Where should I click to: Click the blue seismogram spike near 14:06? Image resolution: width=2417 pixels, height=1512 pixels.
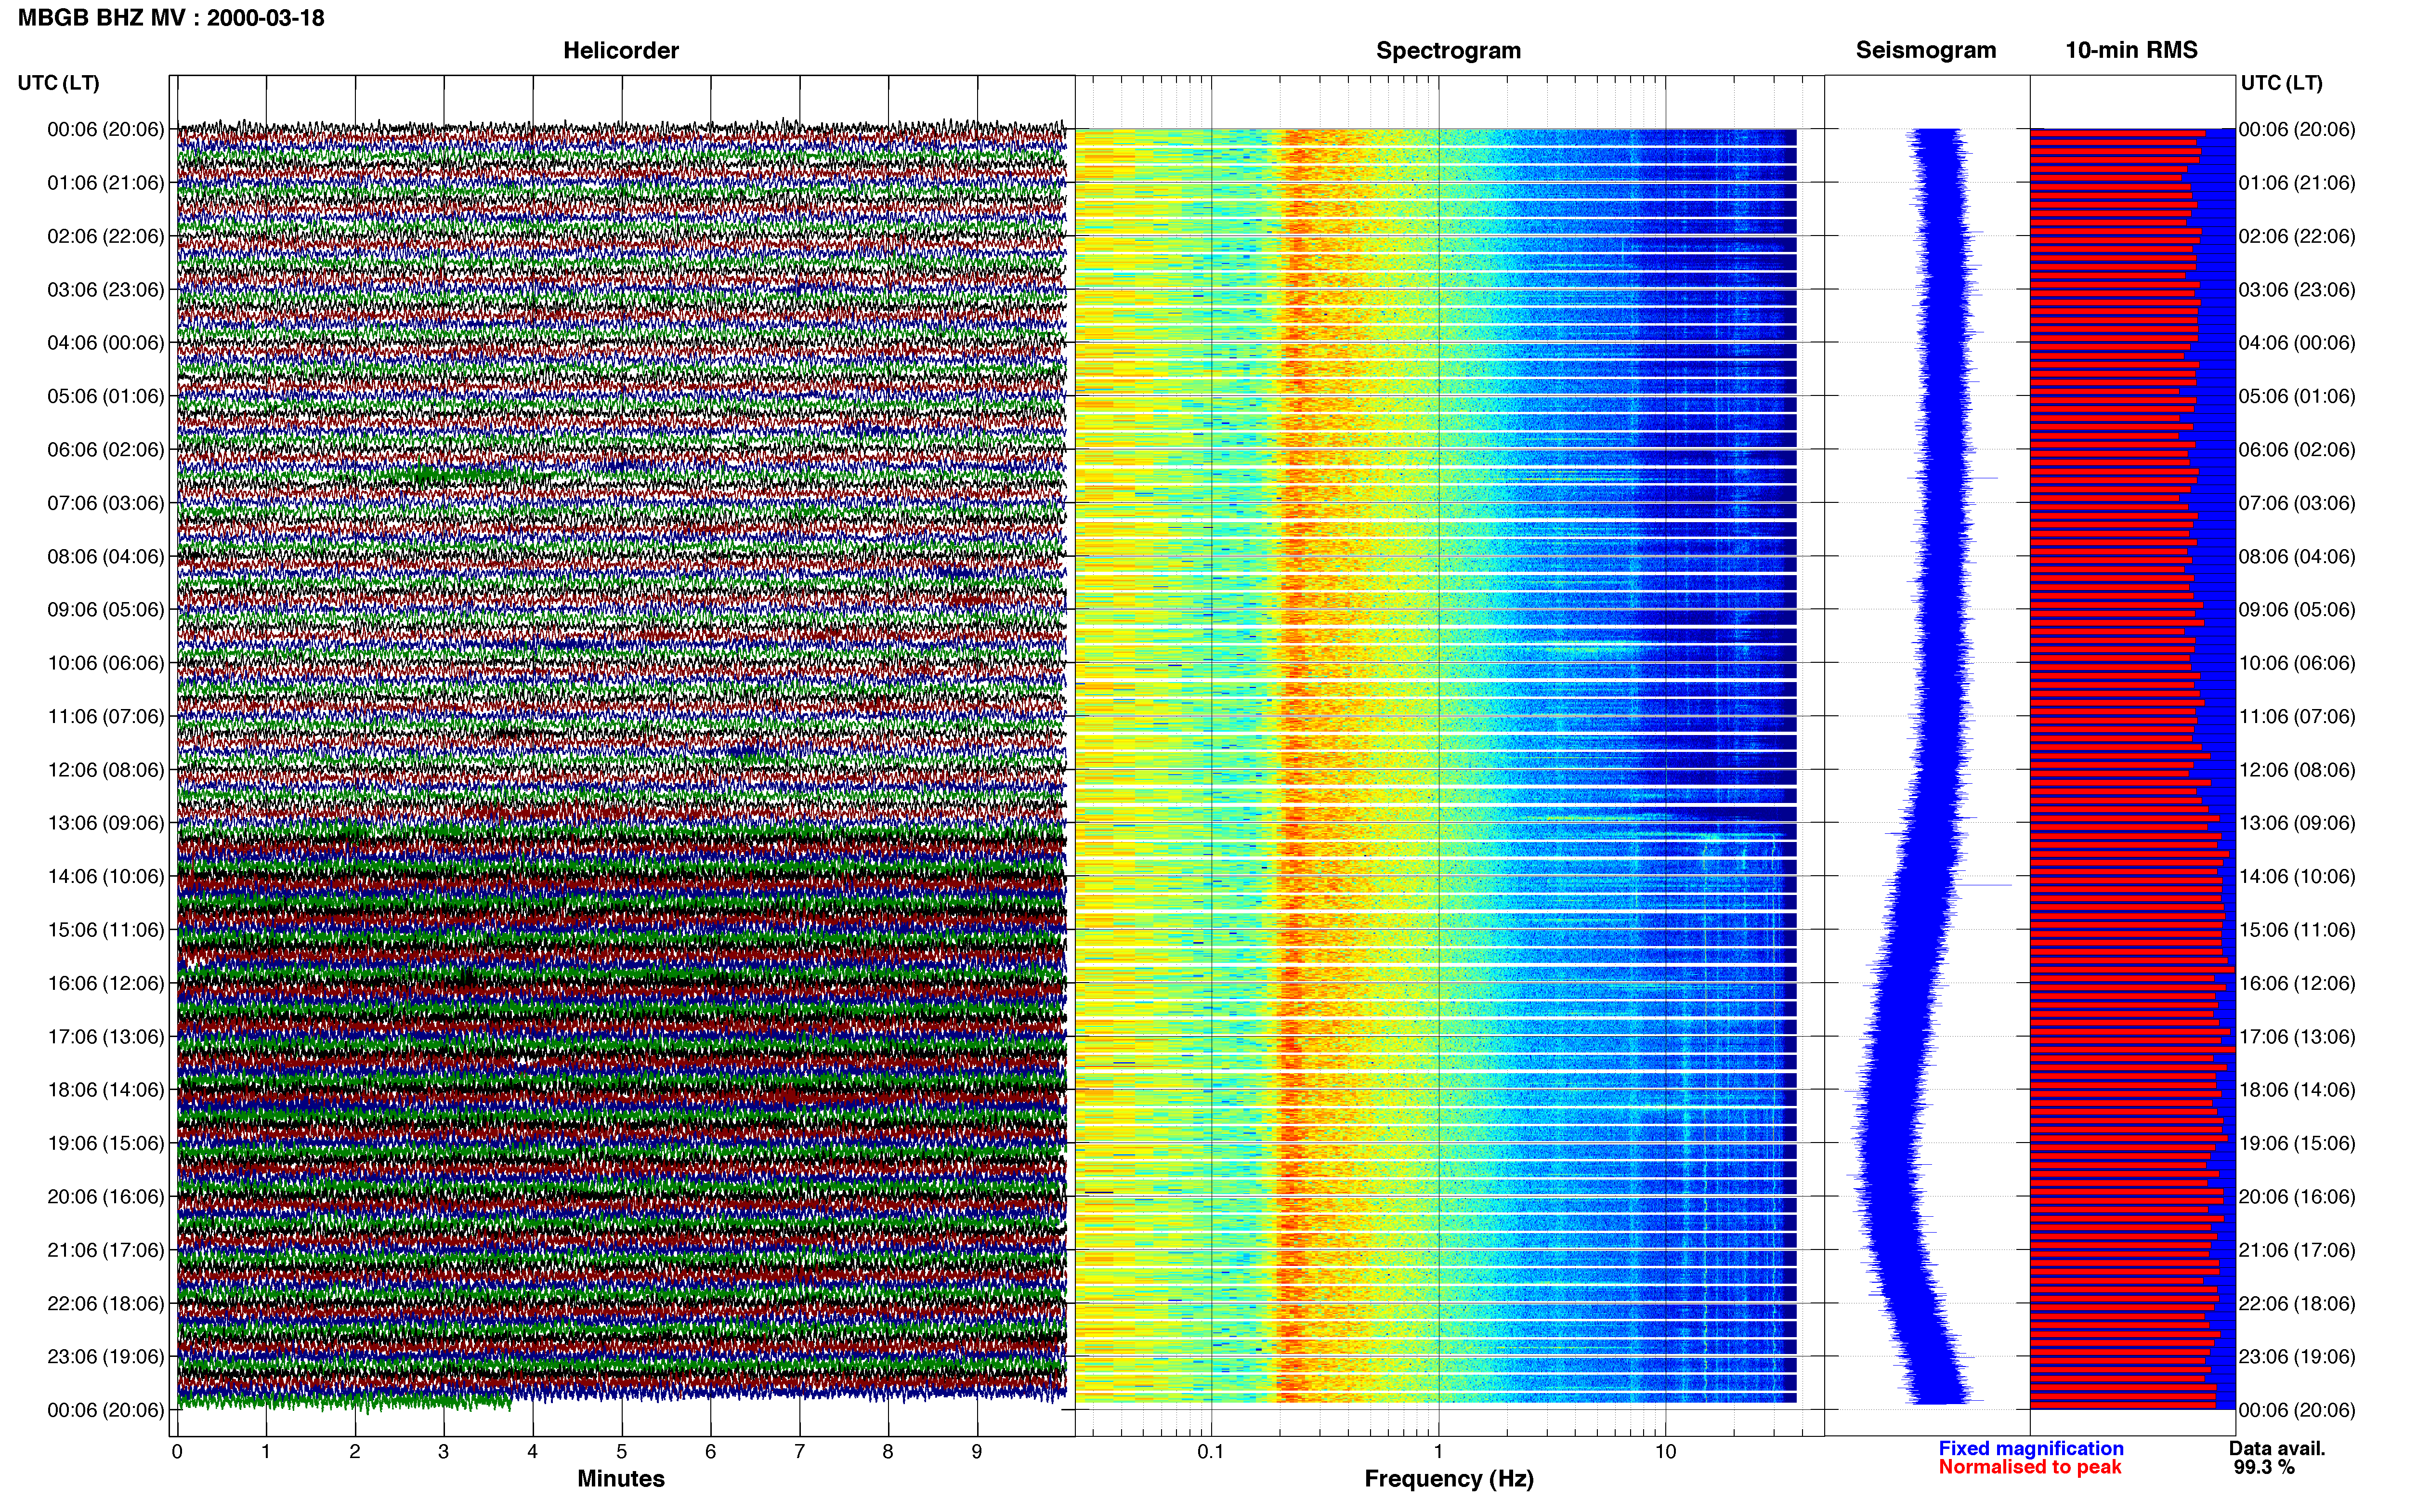[1984, 885]
